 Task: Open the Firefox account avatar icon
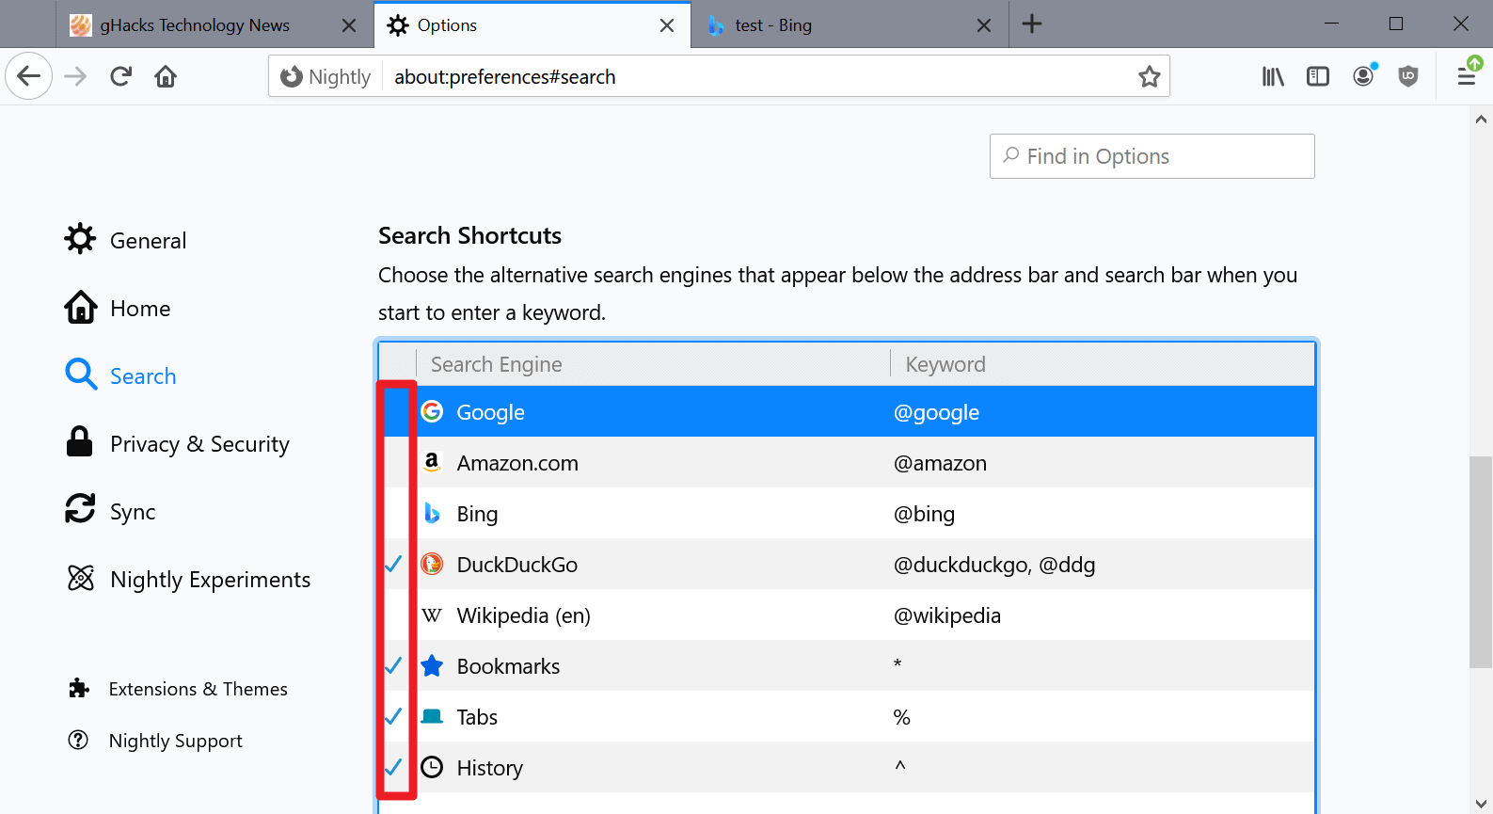(x=1363, y=76)
